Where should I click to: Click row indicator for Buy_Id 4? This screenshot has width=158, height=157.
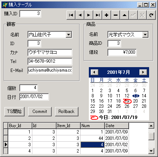coord(6,151)
